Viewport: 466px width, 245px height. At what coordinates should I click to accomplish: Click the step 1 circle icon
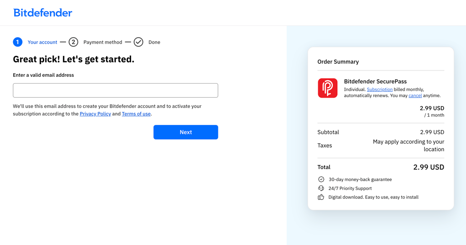18,42
